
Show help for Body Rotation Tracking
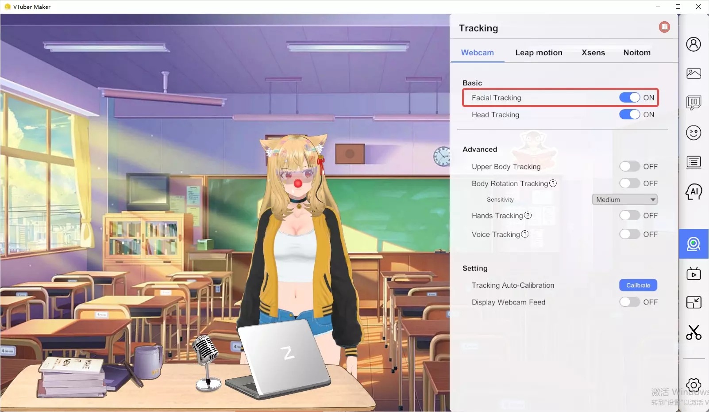[553, 183]
